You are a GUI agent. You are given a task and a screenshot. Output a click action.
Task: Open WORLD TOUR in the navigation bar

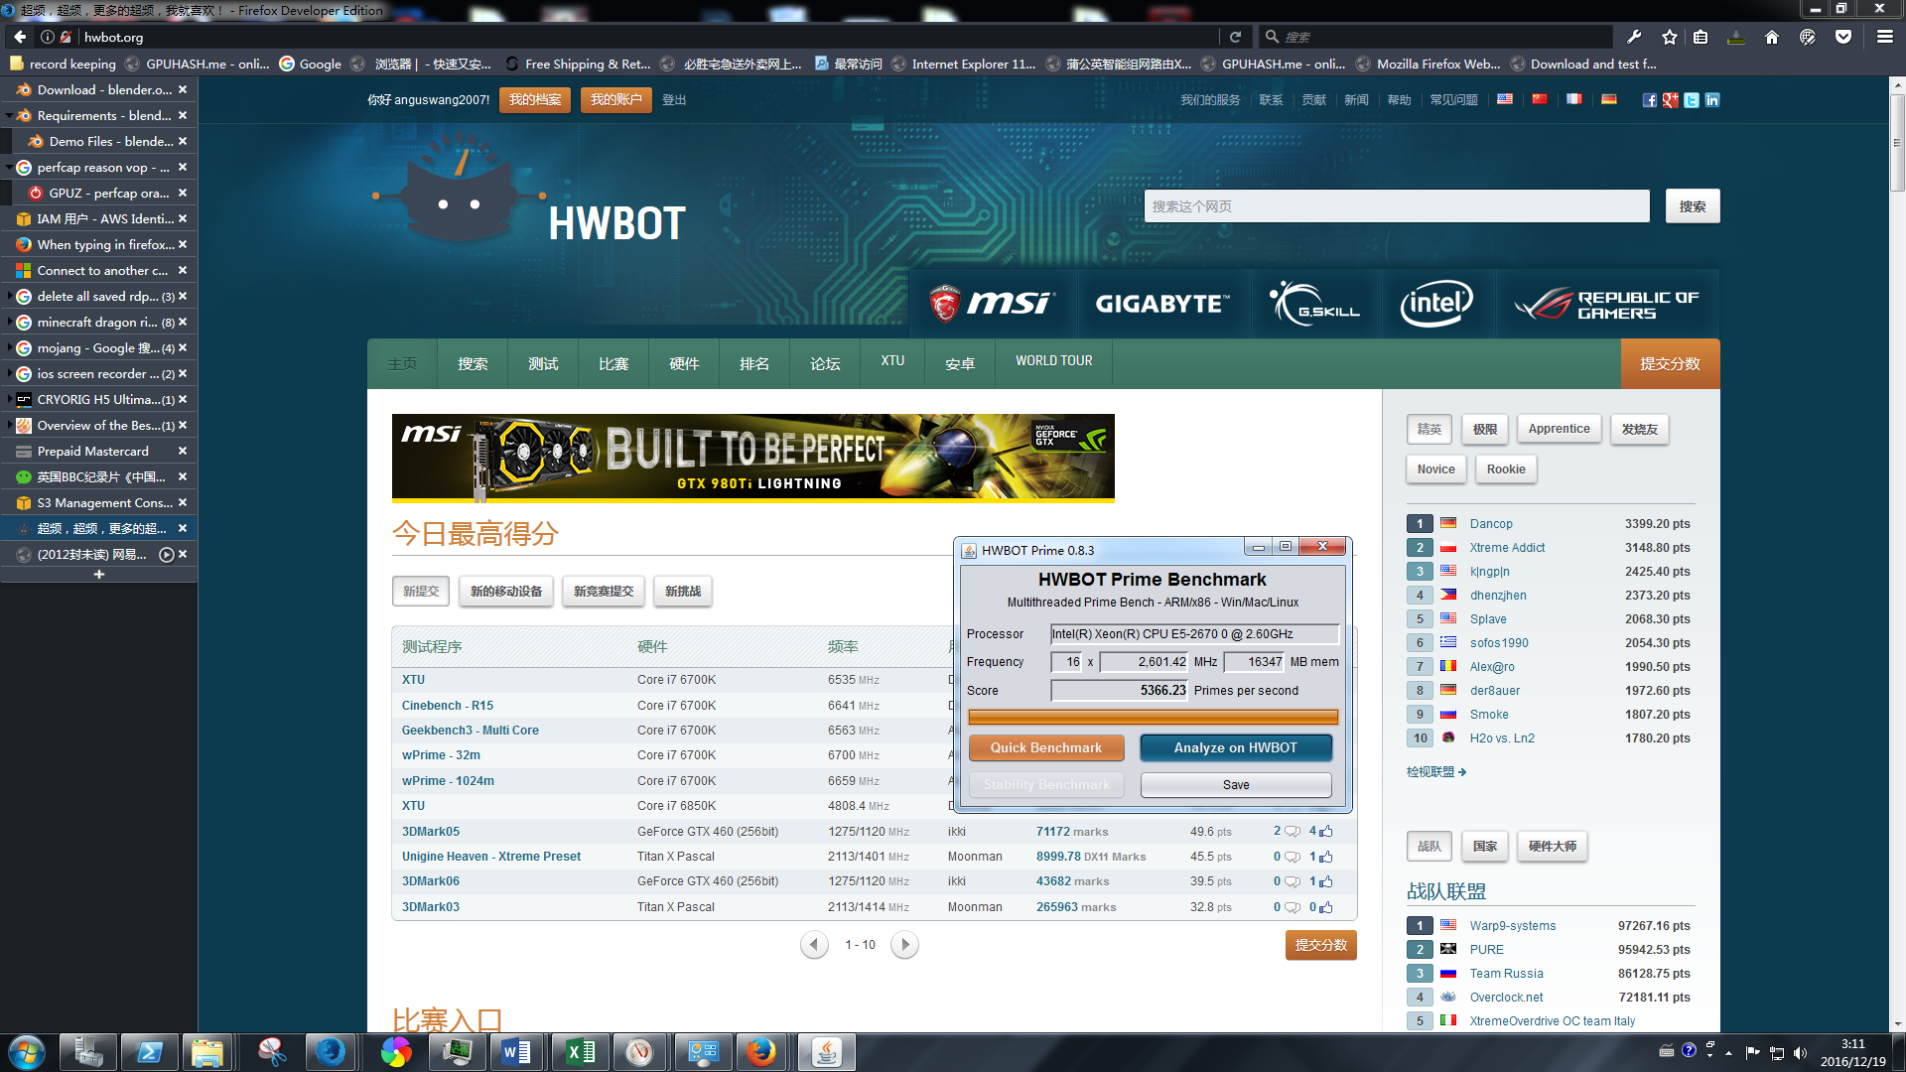click(1053, 361)
